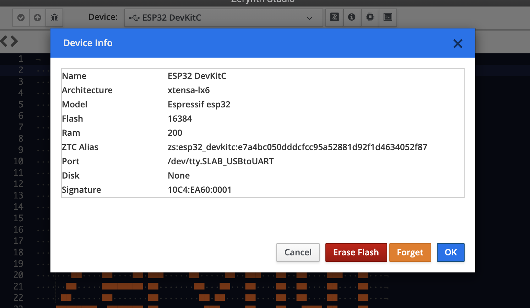
Task: Click editor line number 10
Action: [18, 161]
